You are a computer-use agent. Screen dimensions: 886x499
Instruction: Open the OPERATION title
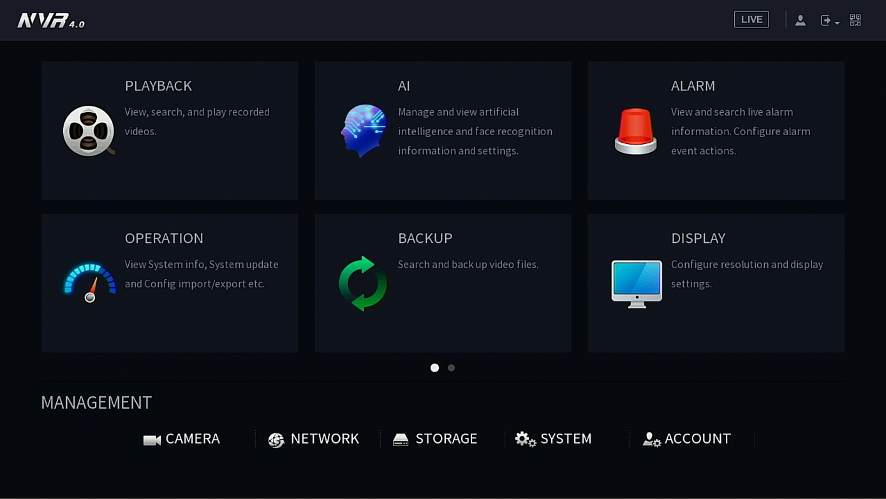[164, 238]
